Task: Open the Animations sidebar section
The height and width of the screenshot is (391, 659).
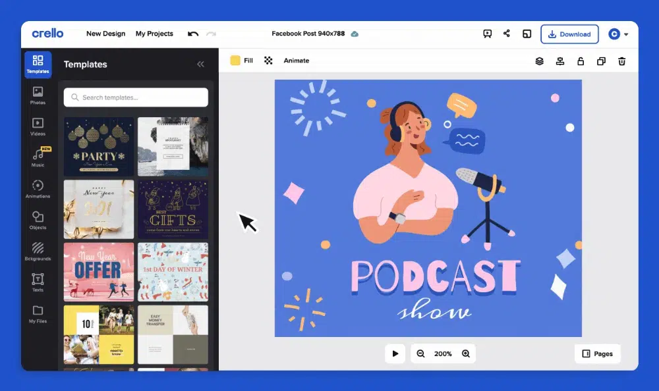Action: click(38, 189)
